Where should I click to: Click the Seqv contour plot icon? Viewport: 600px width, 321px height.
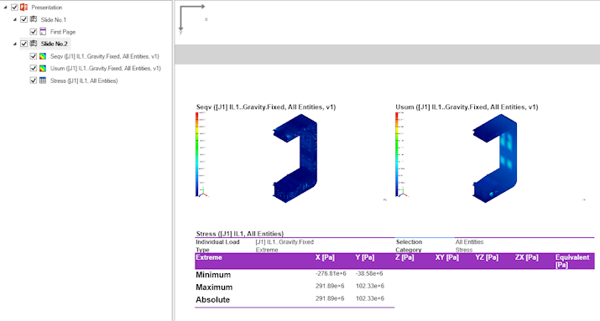(x=43, y=56)
